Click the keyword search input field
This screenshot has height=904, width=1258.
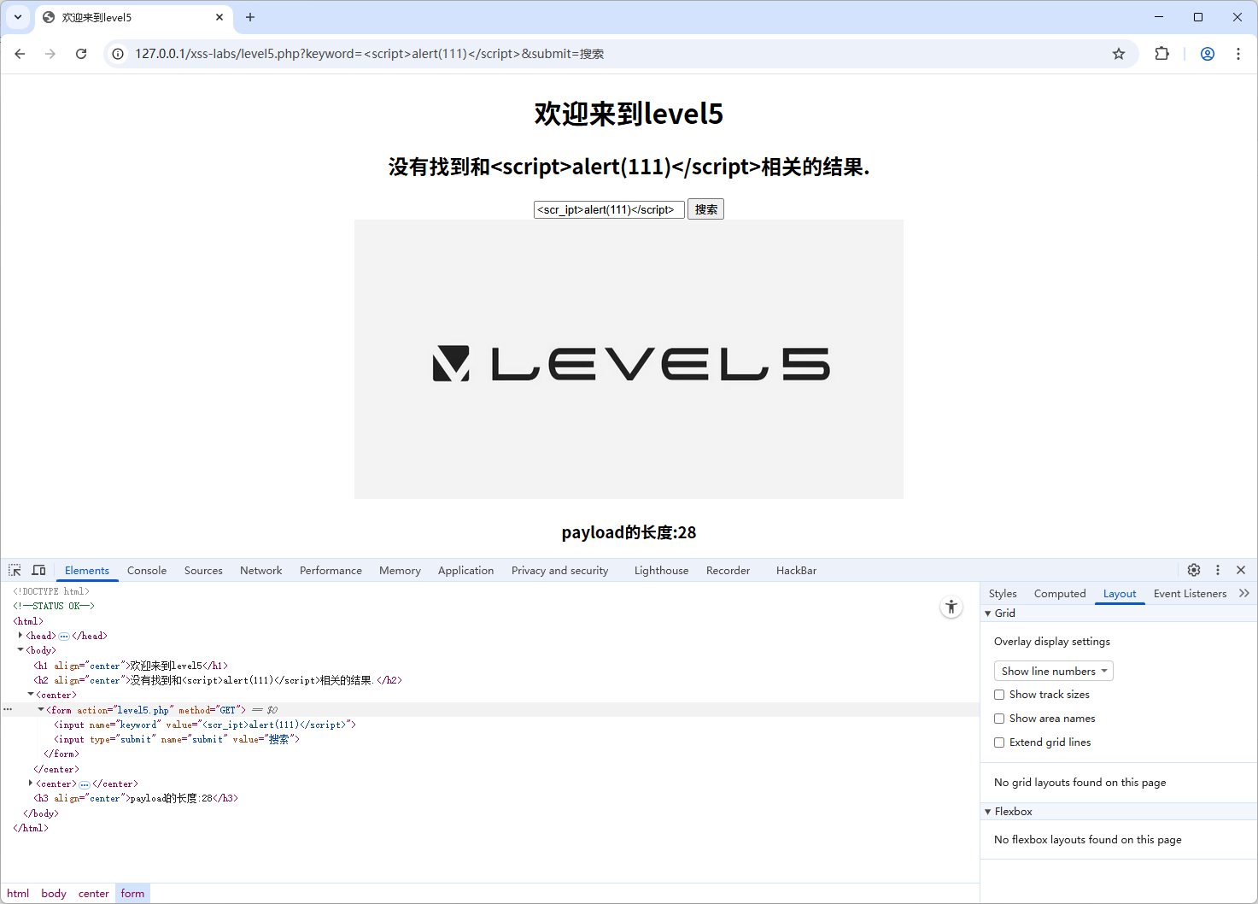point(609,209)
